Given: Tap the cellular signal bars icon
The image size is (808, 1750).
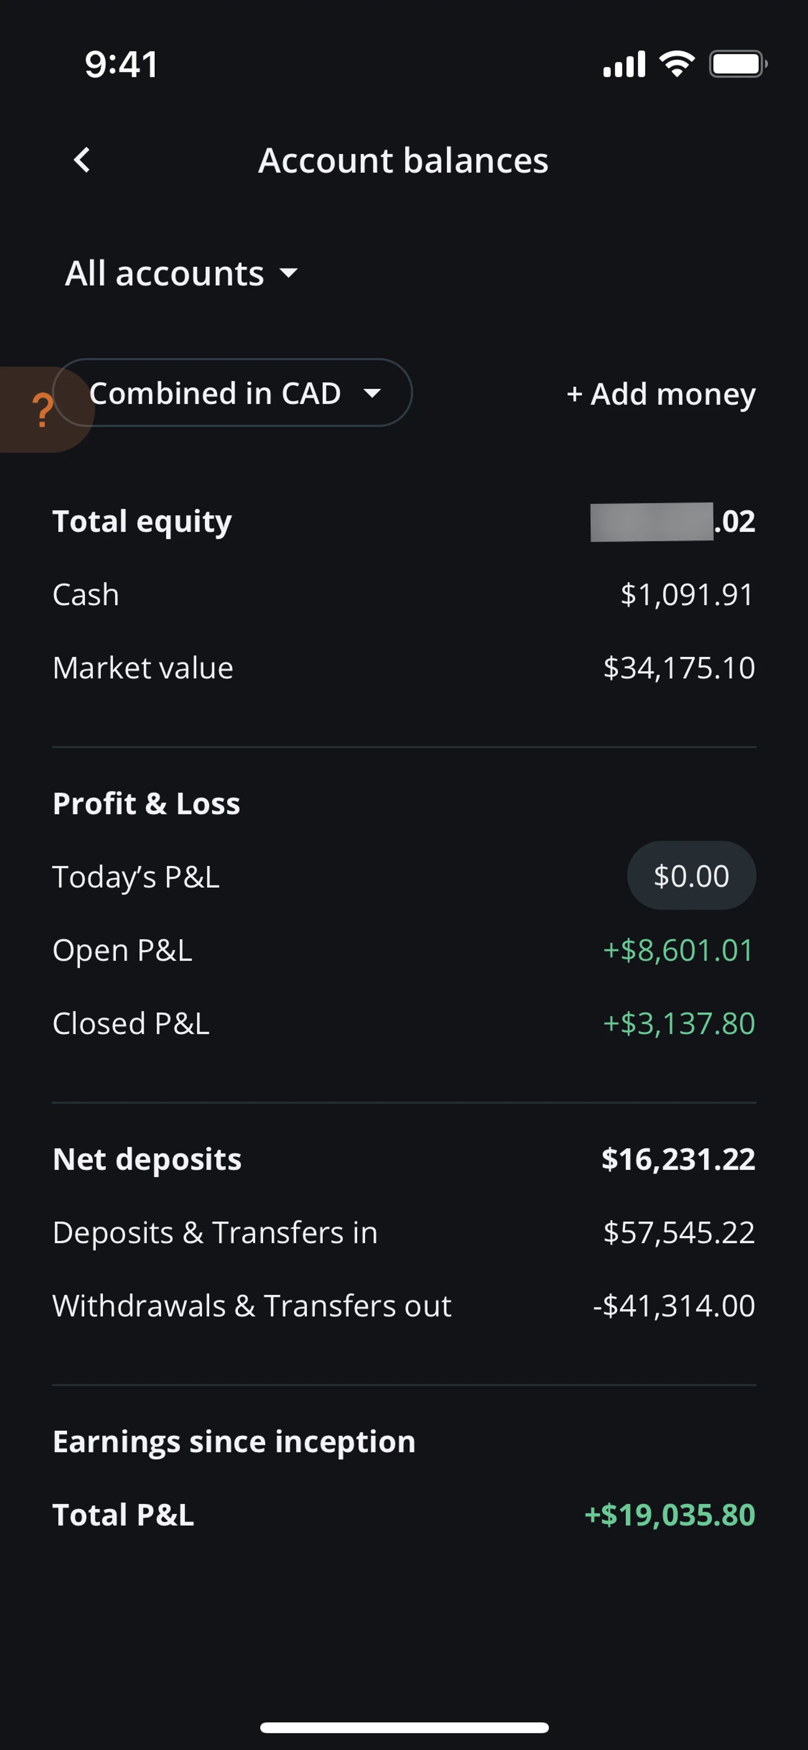Looking at the screenshot, I should [624, 64].
